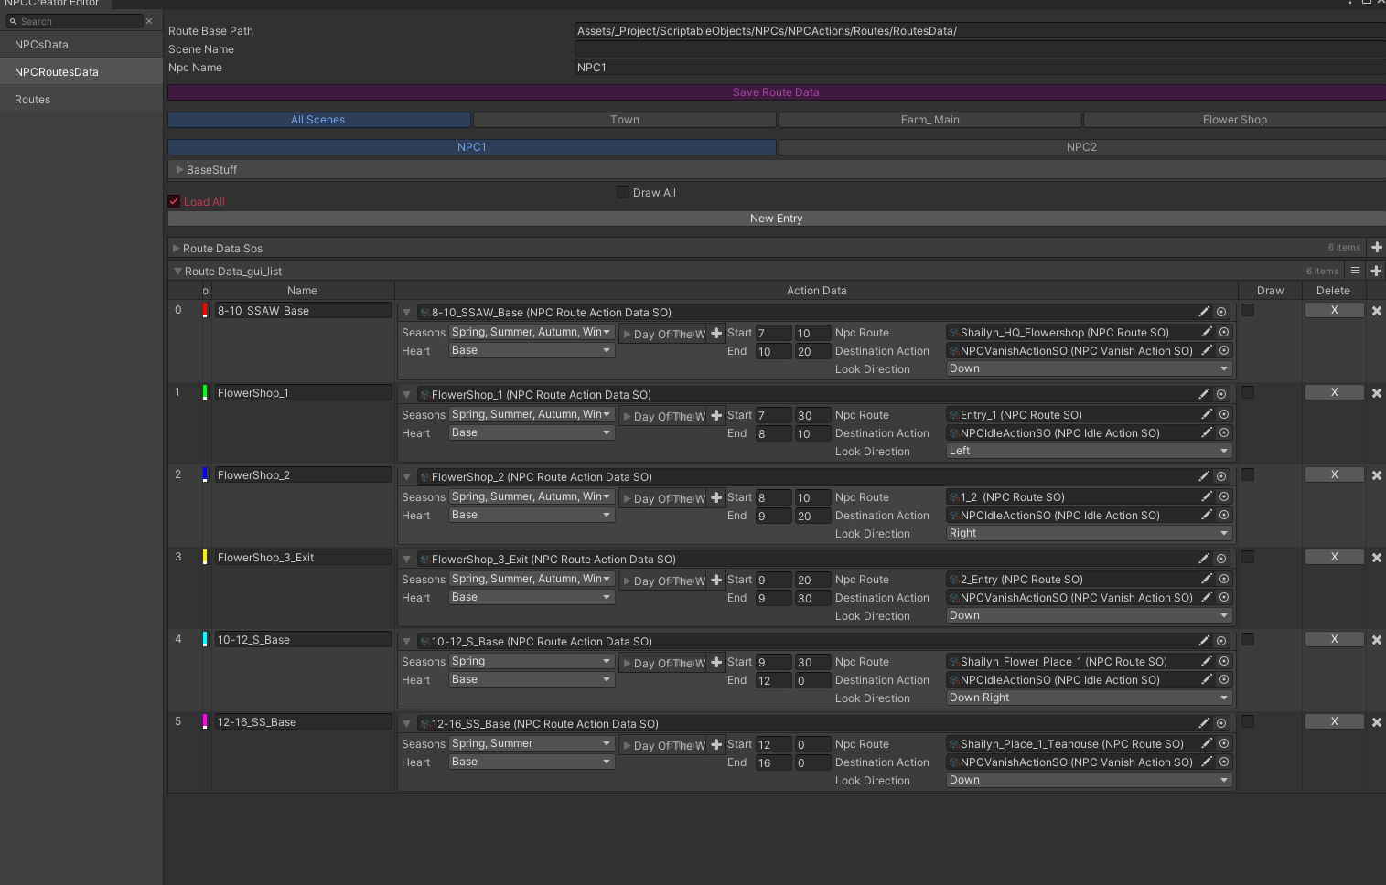Open the Heart dropdown in the FlowerShop_1 row
The image size is (1386, 885).
tap(532, 432)
